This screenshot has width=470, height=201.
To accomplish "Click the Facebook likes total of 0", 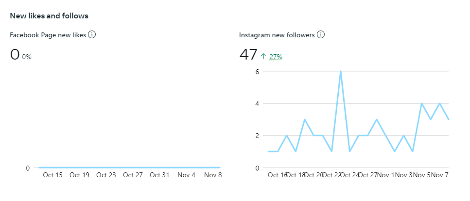I will (x=15, y=55).
